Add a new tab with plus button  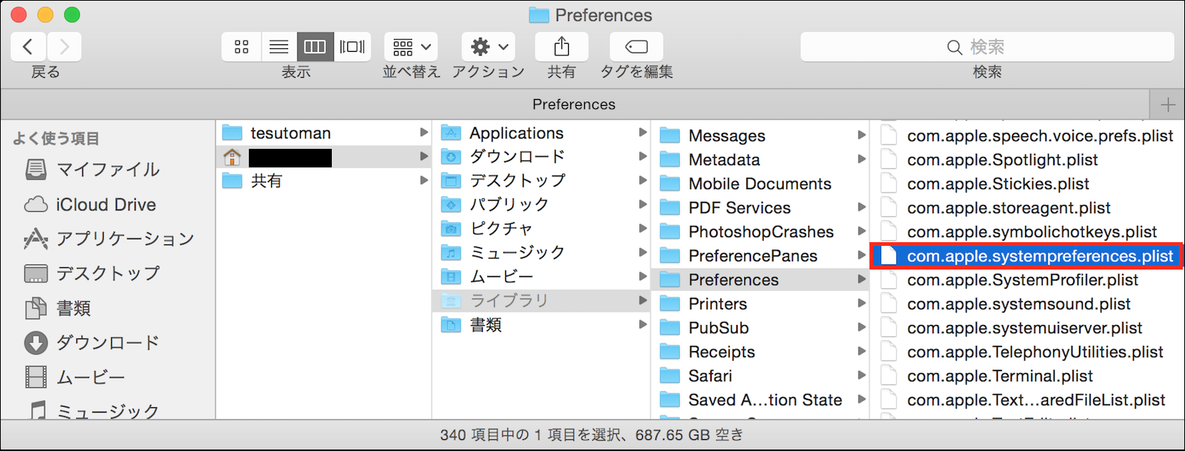point(1168,104)
